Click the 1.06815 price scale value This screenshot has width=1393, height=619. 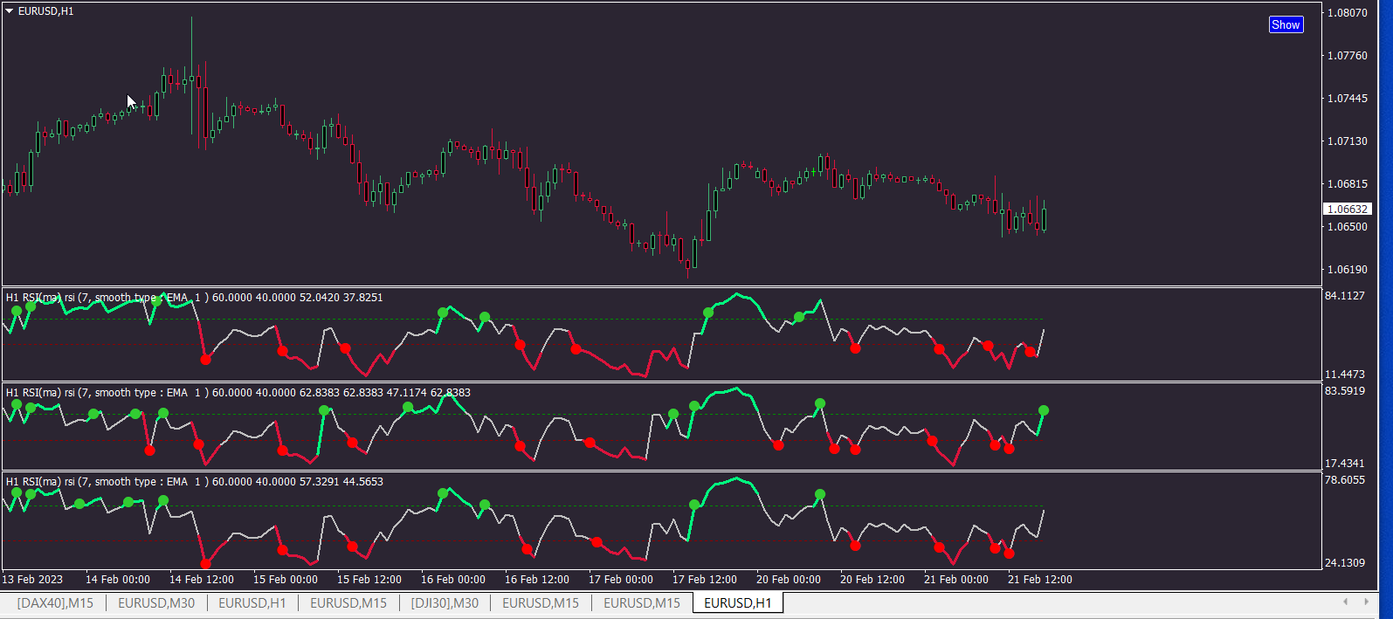coord(1348,184)
